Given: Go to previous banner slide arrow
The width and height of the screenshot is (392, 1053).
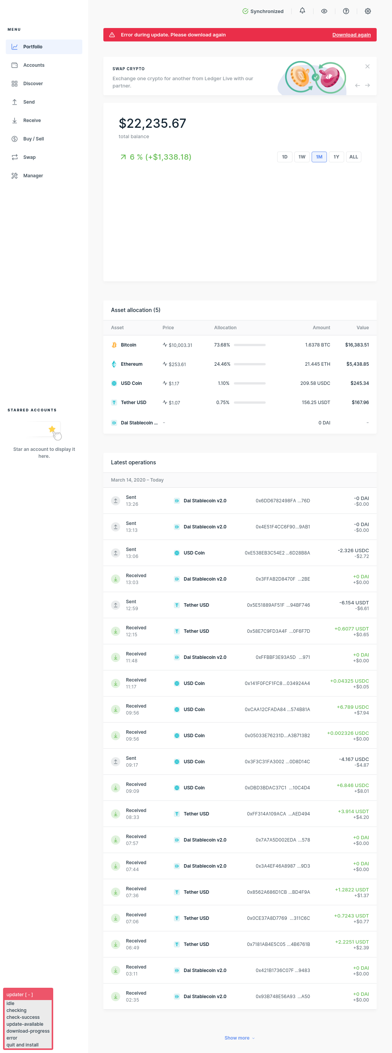Looking at the screenshot, I should click(358, 86).
